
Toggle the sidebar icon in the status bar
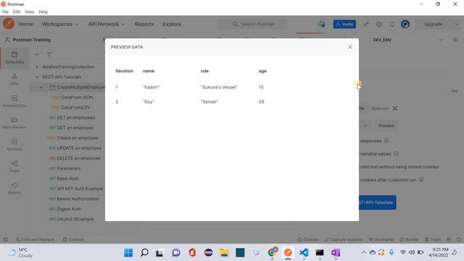[6, 239]
